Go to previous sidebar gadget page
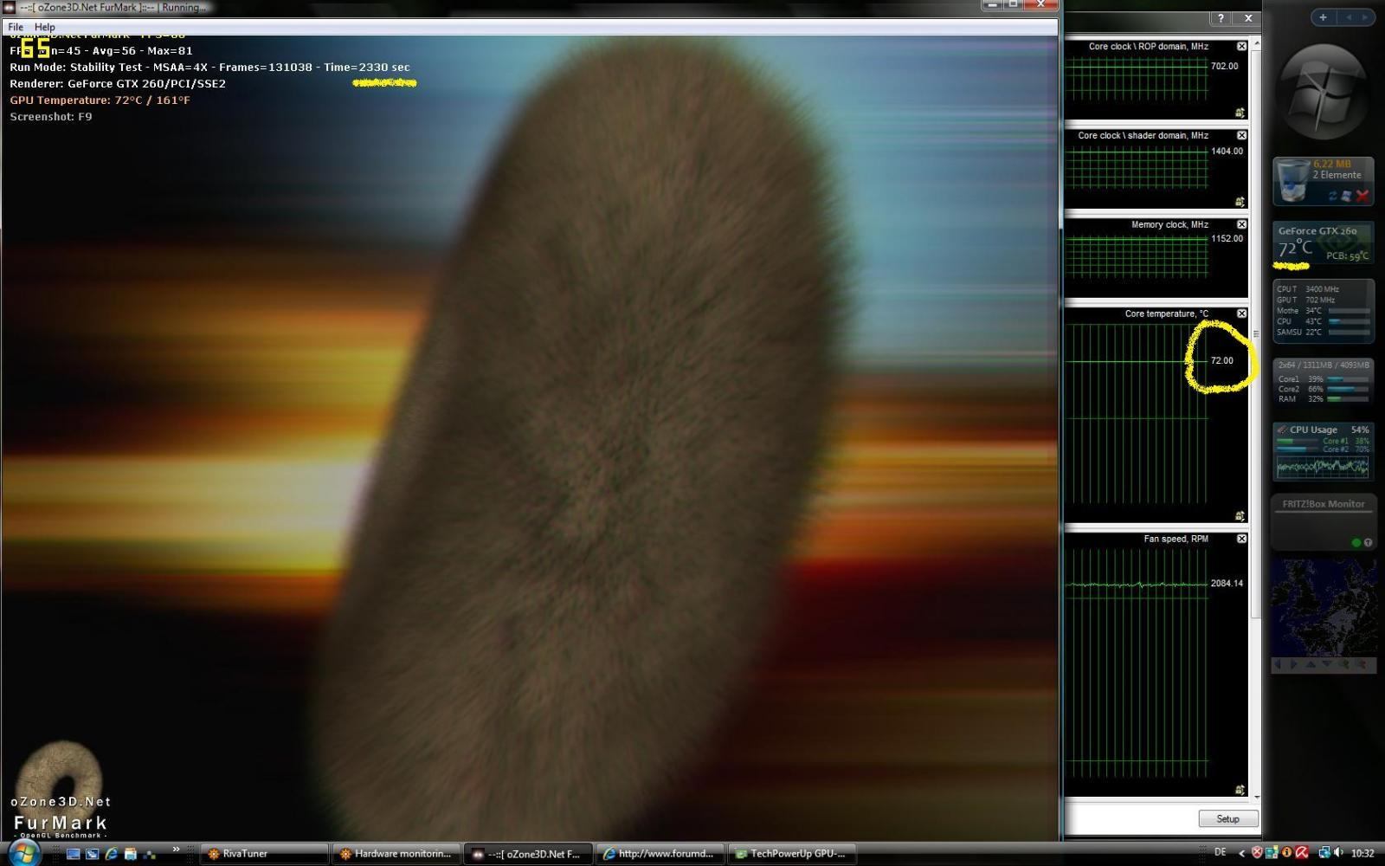The height and width of the screenshot is (866, 1385). coord(1347,17)
